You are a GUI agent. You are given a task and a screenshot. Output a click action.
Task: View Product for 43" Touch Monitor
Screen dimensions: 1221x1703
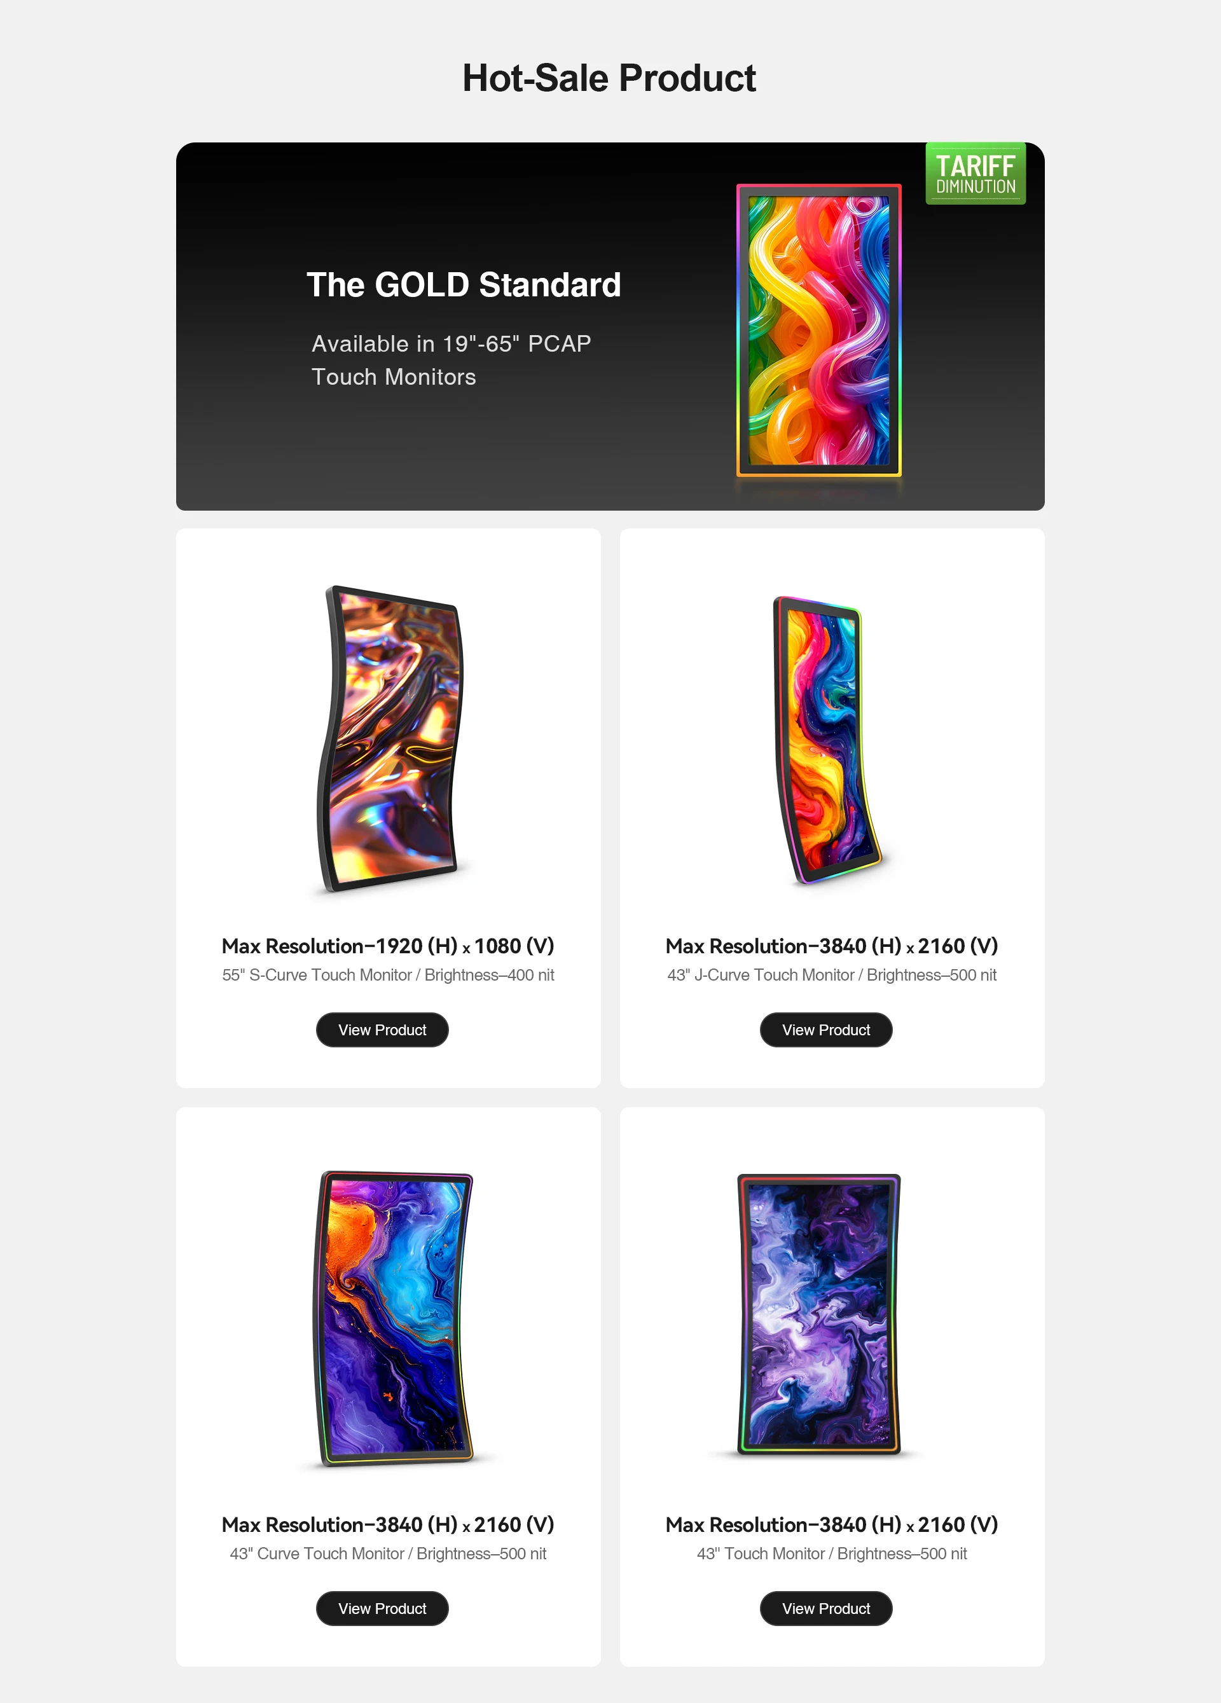click(x=826, y=1608)
